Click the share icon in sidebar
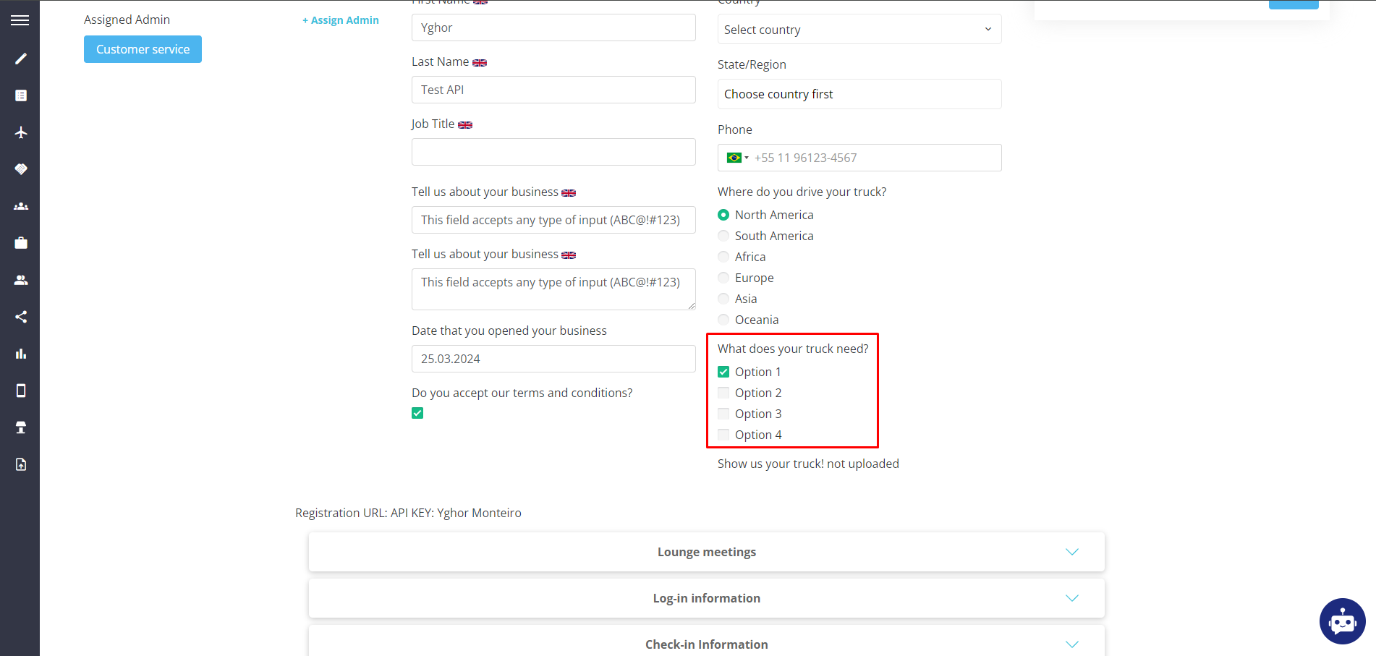The height and width of the screenshot is (656, 1376). [x=20, y=316]
